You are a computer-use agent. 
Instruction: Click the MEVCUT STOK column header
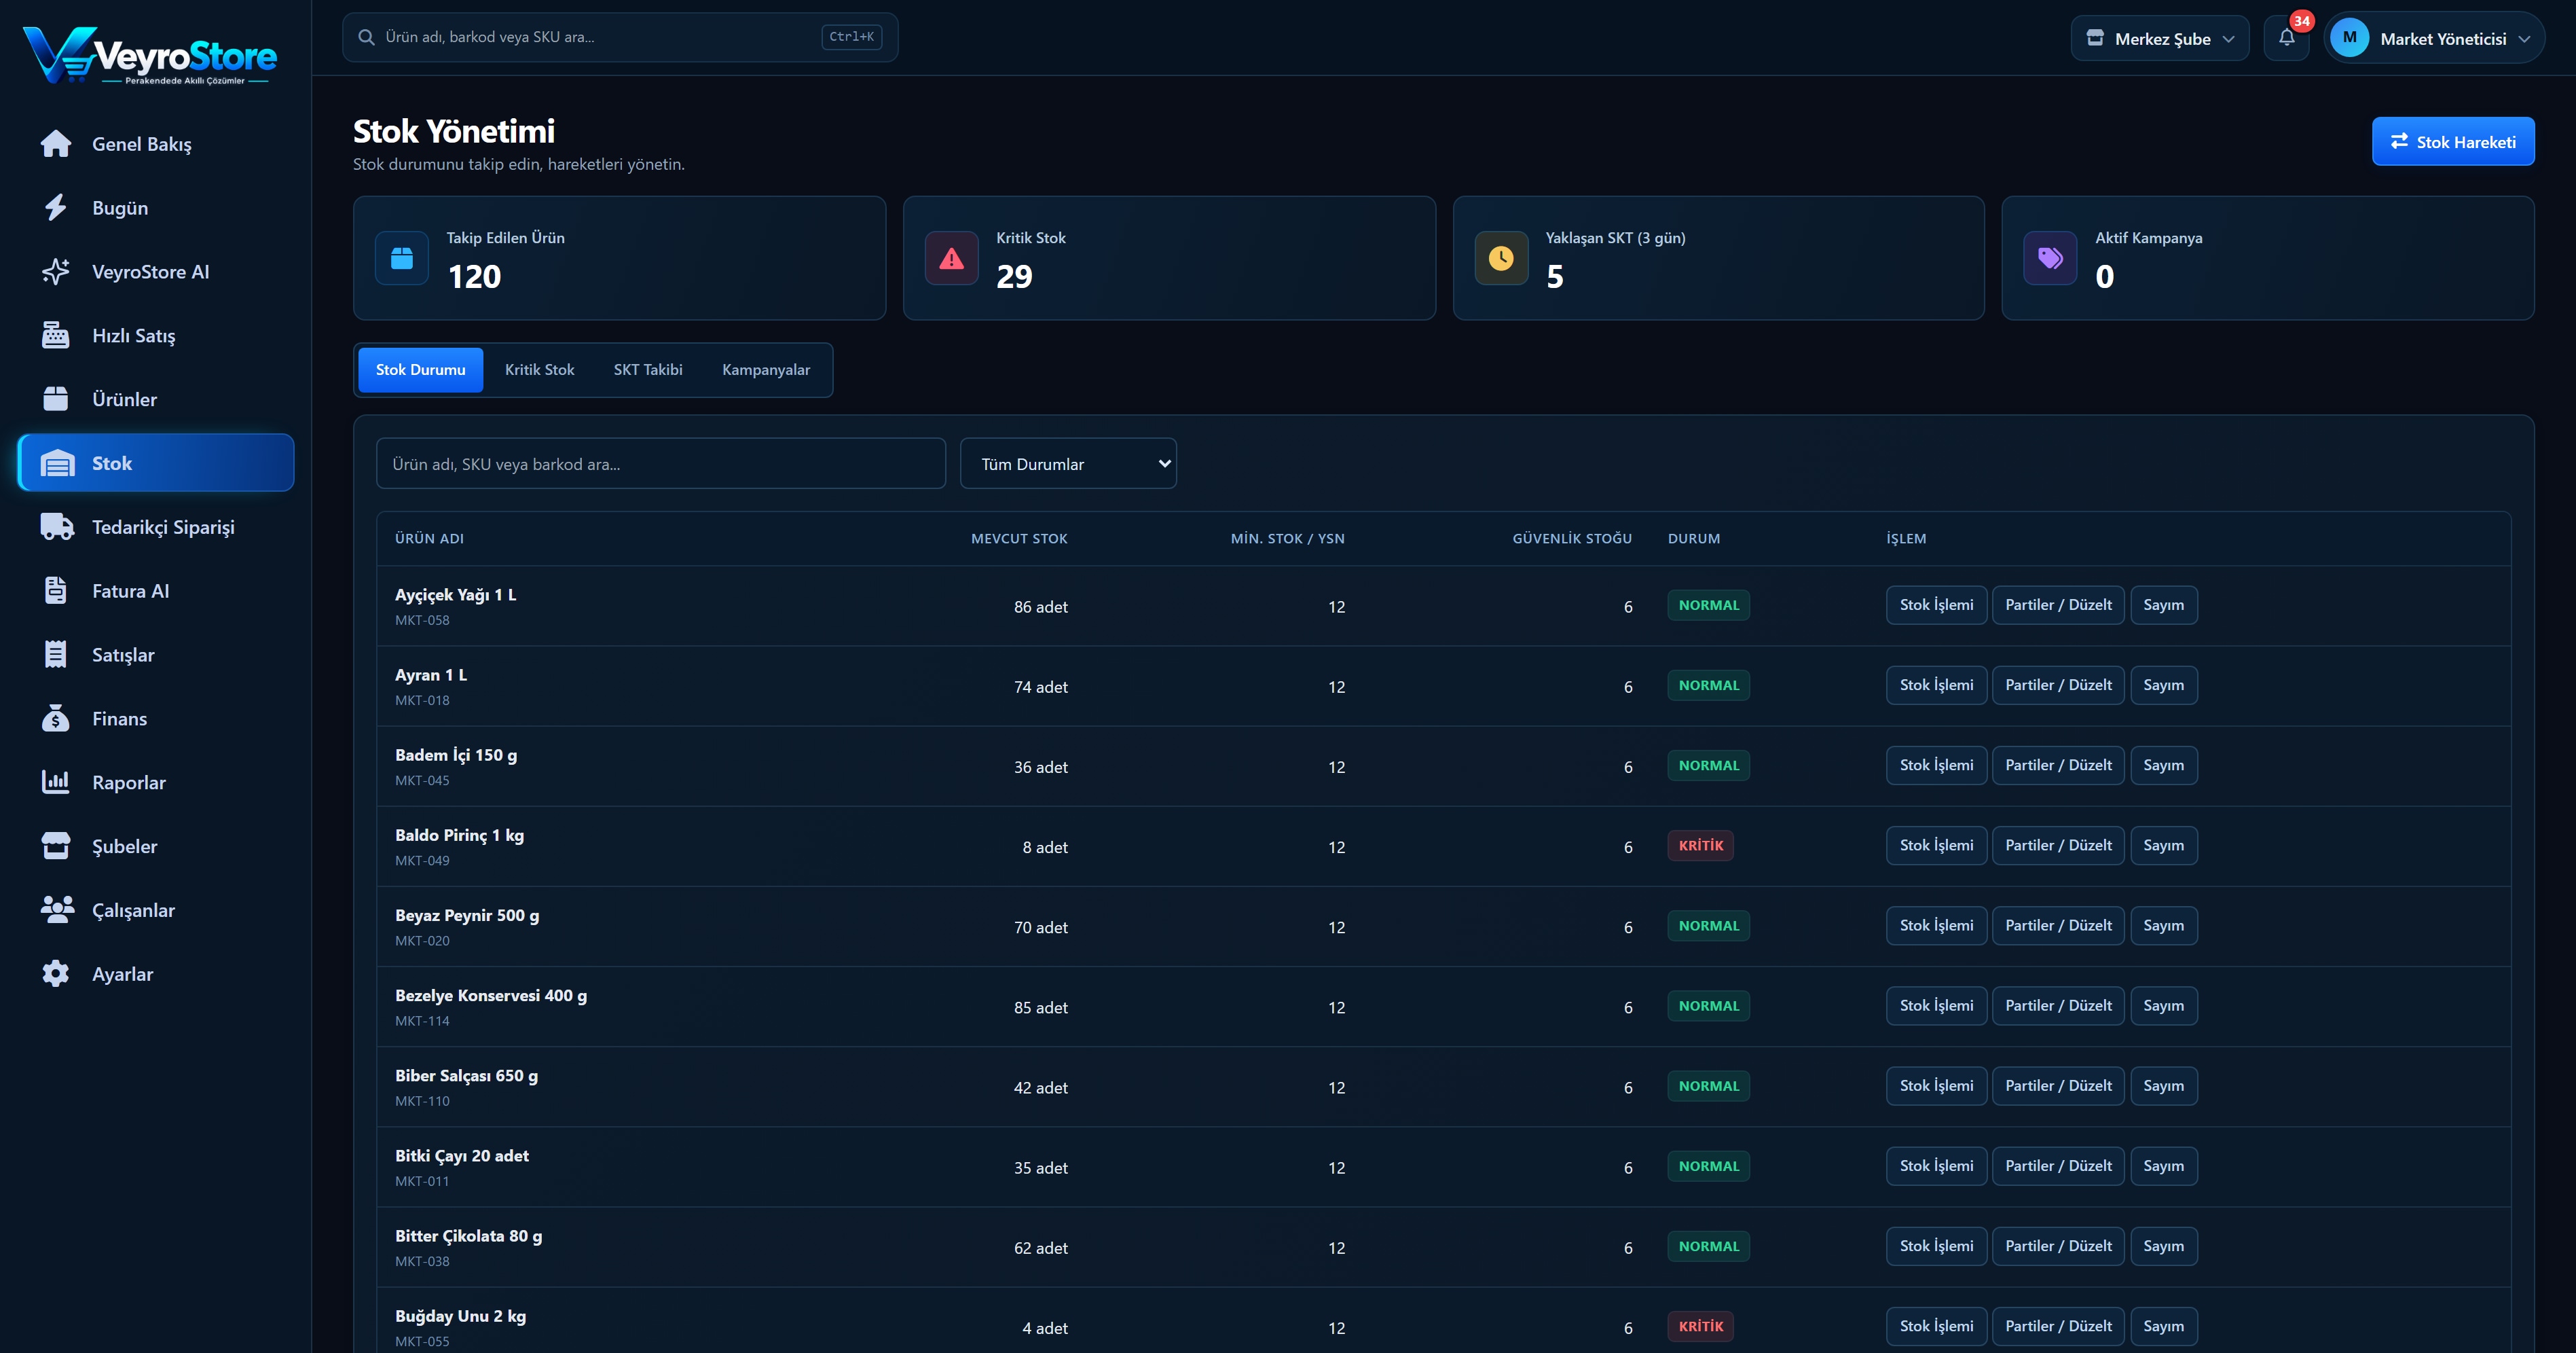coord(1019,539)
